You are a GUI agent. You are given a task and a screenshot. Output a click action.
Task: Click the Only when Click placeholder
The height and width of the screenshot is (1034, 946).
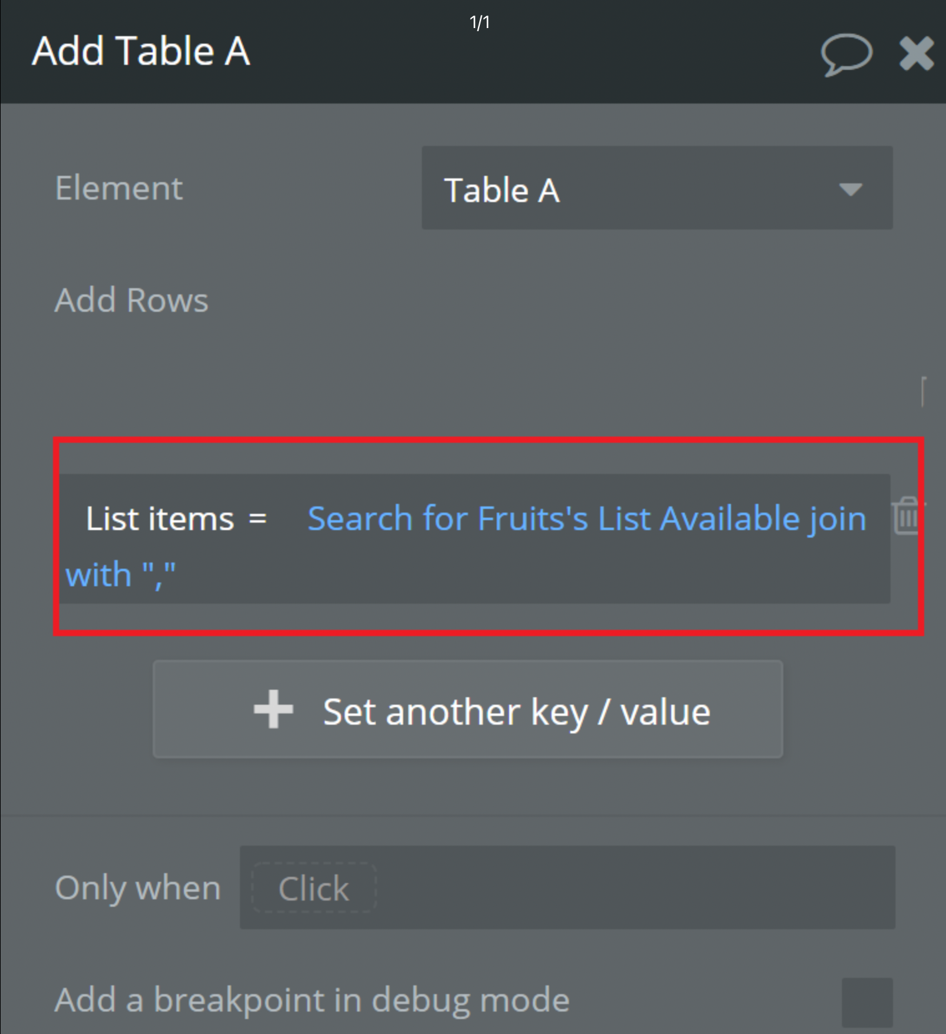[313, 888]
